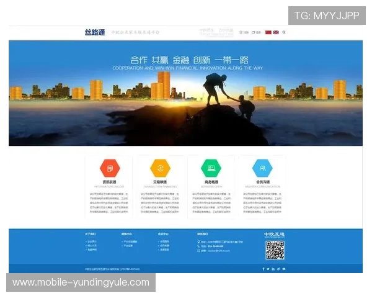Click the blue hexagon members icon
The image size is (372, 298).
coord(262,168)
